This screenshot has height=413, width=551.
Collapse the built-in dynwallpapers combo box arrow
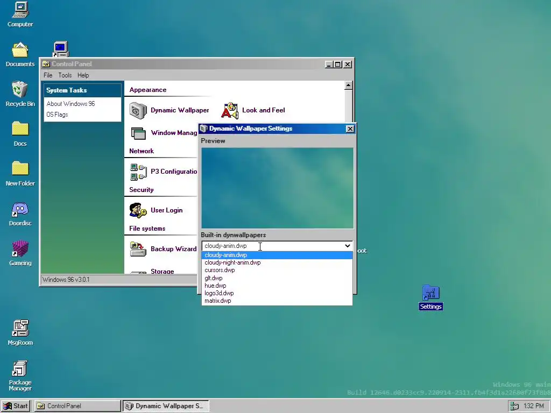click(x=347, y=246)
